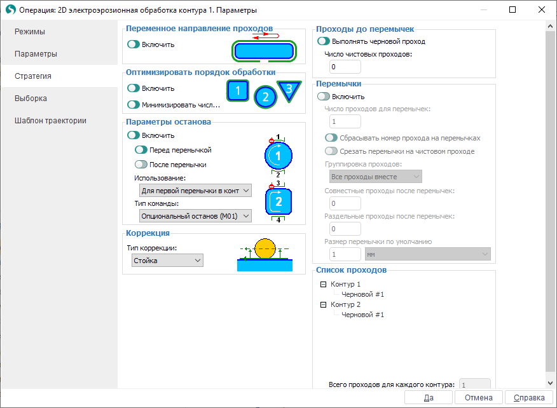
Task: Click the circle number 2 order icon
Action: coord(265,97)
